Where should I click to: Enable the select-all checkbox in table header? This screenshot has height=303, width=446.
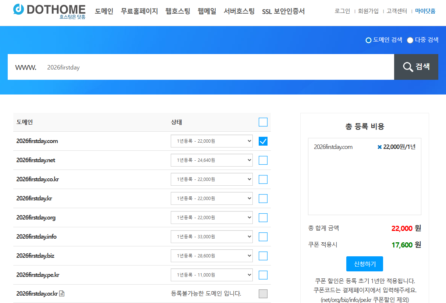coord(263,122)
